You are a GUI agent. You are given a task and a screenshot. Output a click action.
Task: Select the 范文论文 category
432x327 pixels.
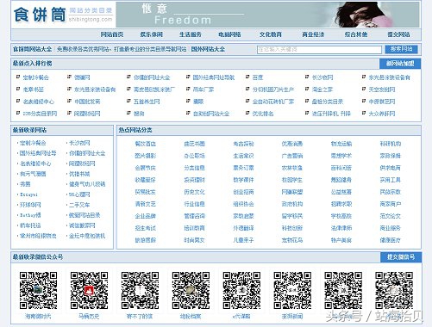point(390,216)
